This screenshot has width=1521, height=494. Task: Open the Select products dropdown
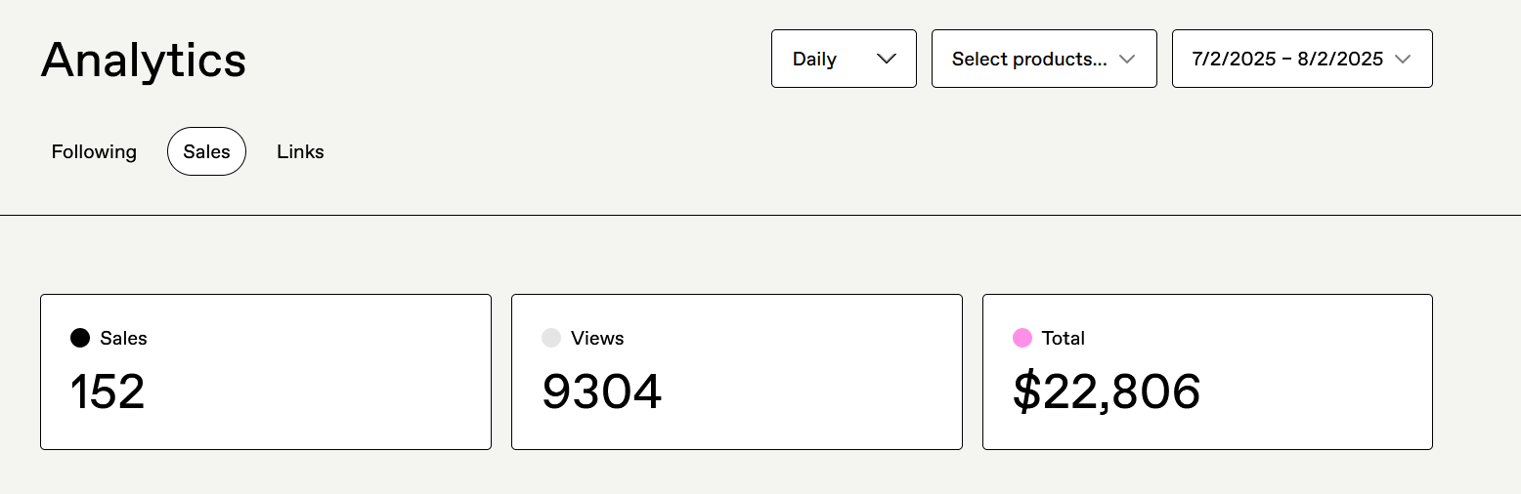[1044, 59]
